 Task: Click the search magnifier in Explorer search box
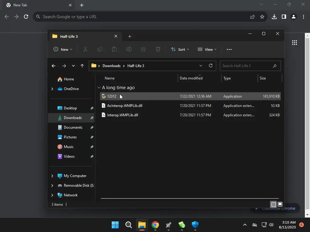(275, 66)
